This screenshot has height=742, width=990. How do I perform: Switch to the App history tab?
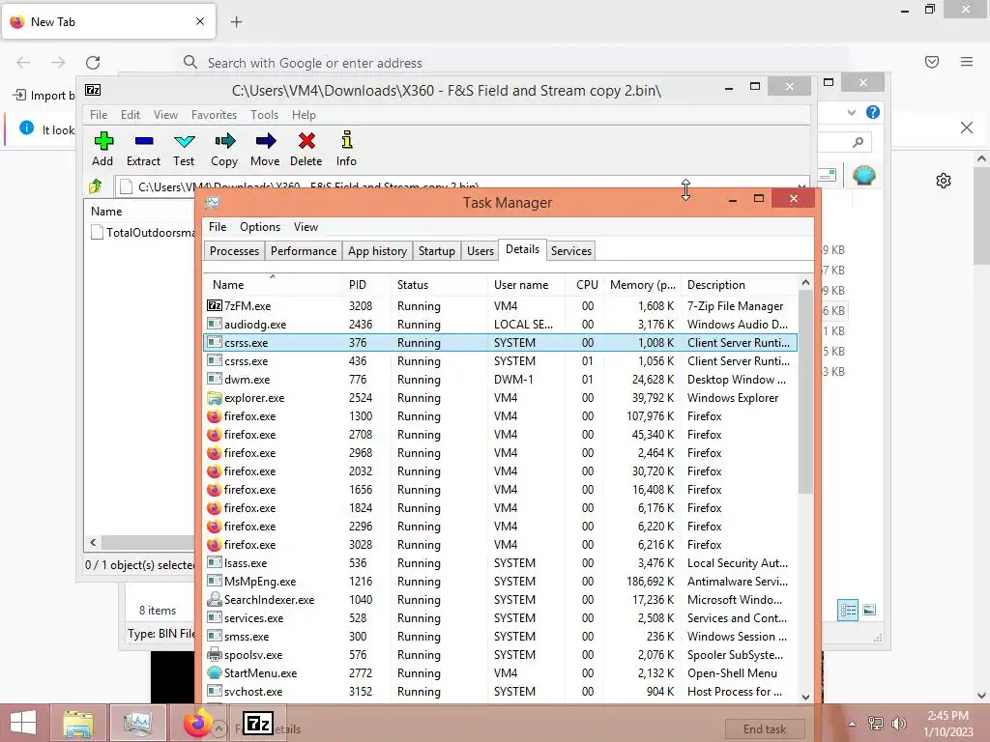[377, 251]
